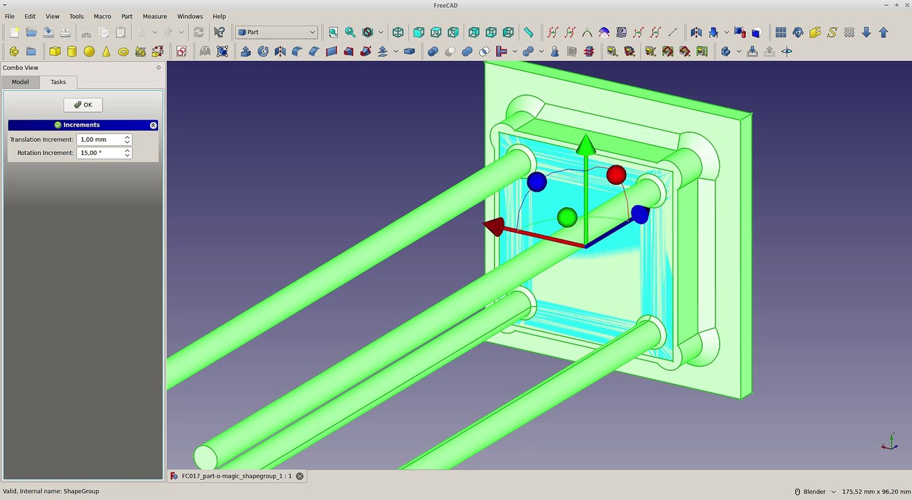Create a cube primitive
This screenshot has height=500, width=912.
pos(55,51)
